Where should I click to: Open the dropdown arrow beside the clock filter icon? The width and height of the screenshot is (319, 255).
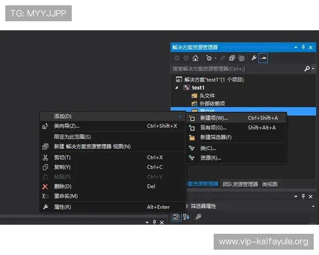coord(215,58)
